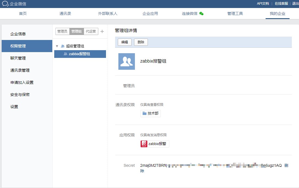Collapse the 超级管理组 tree arrow
299x188 pixels.
[57, 46]
